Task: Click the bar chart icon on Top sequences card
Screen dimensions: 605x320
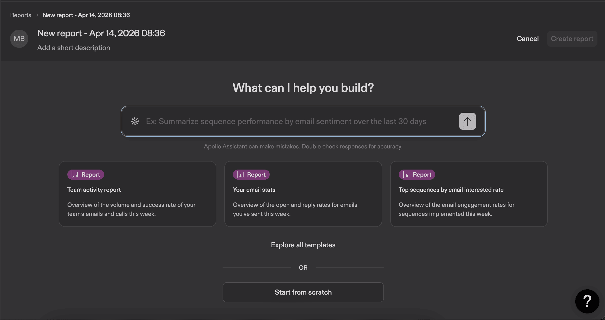Action: [x=406, y=174]
